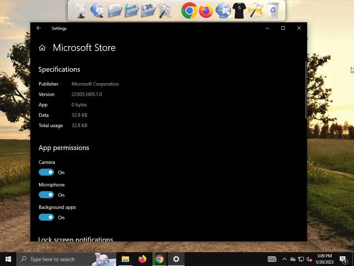Launch Firefox from the top dock
354x266 pixels.
(x=206, y=10)
